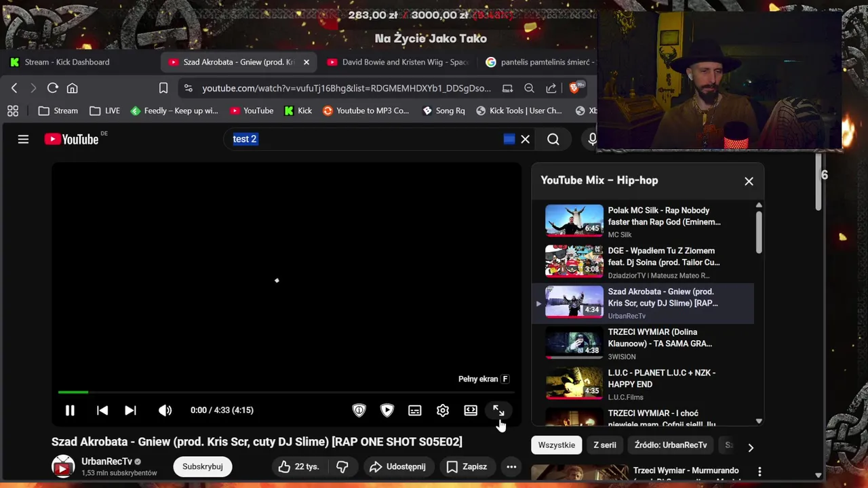Open the Song Rq bookmark
This screenshot has height=488, width=868.
coord(443,110)
